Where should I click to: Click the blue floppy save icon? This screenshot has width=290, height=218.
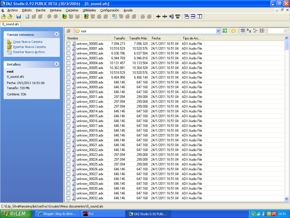click(18, 16)
